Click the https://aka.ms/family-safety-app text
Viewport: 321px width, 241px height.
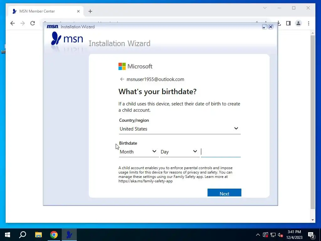(145, 181)
